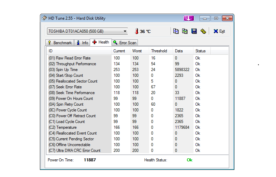Click the copy-to-clipboard icon in toolbar
Viewport: 276px width, 177px height.
(176, 31)
